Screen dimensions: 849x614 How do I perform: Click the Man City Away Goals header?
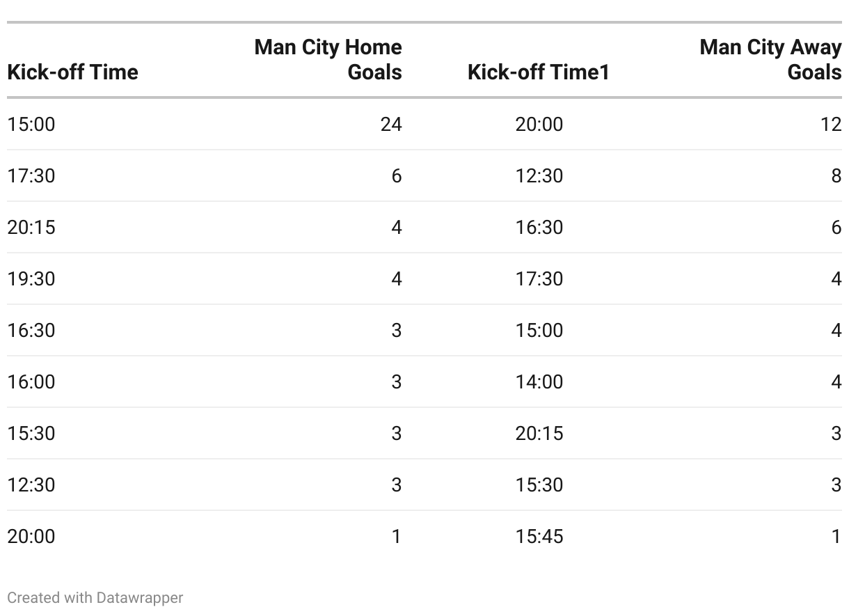(x=770, y=59)
